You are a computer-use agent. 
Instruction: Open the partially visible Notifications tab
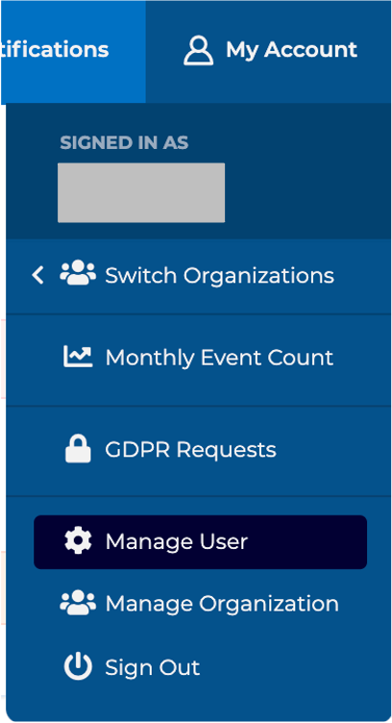point(73,51)
